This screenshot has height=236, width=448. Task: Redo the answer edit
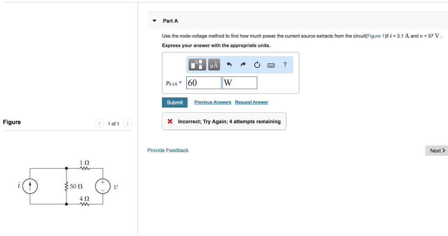click(x=243, y=65)
